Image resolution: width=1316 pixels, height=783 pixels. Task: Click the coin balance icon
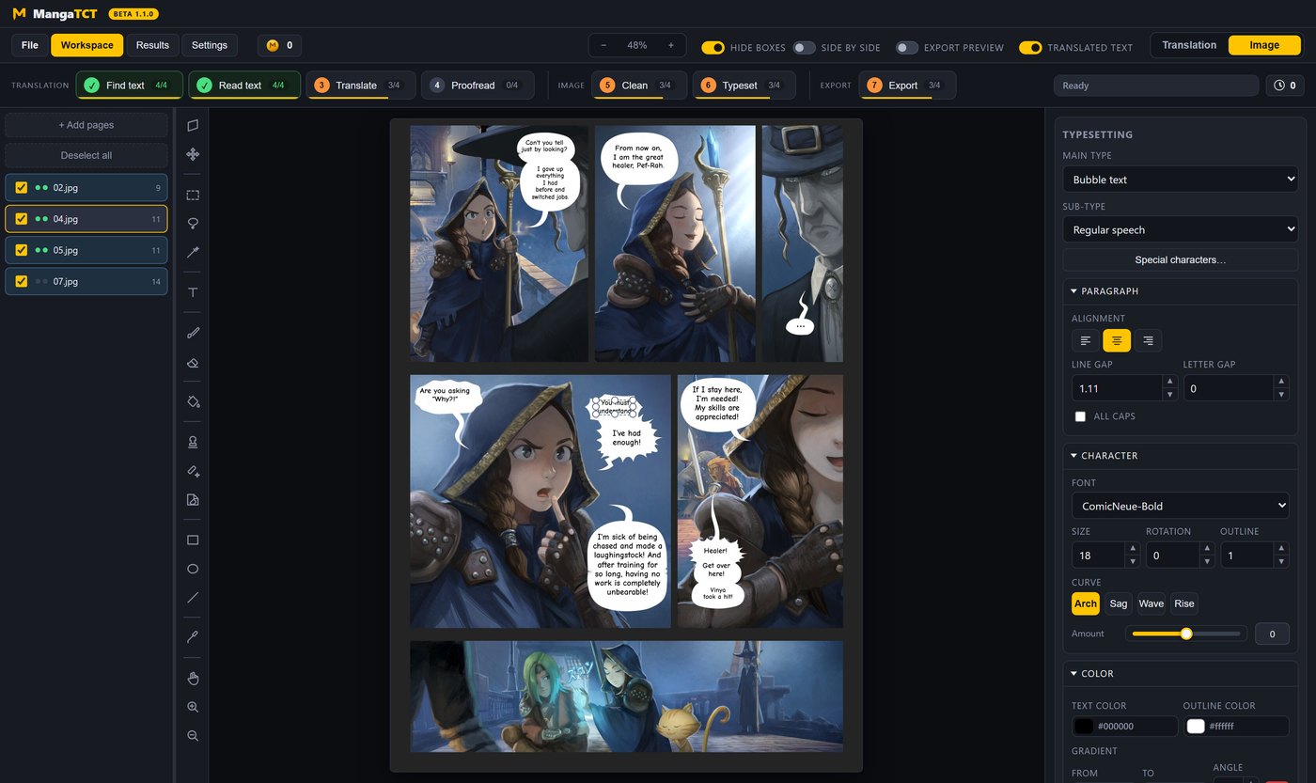[273, 45]
